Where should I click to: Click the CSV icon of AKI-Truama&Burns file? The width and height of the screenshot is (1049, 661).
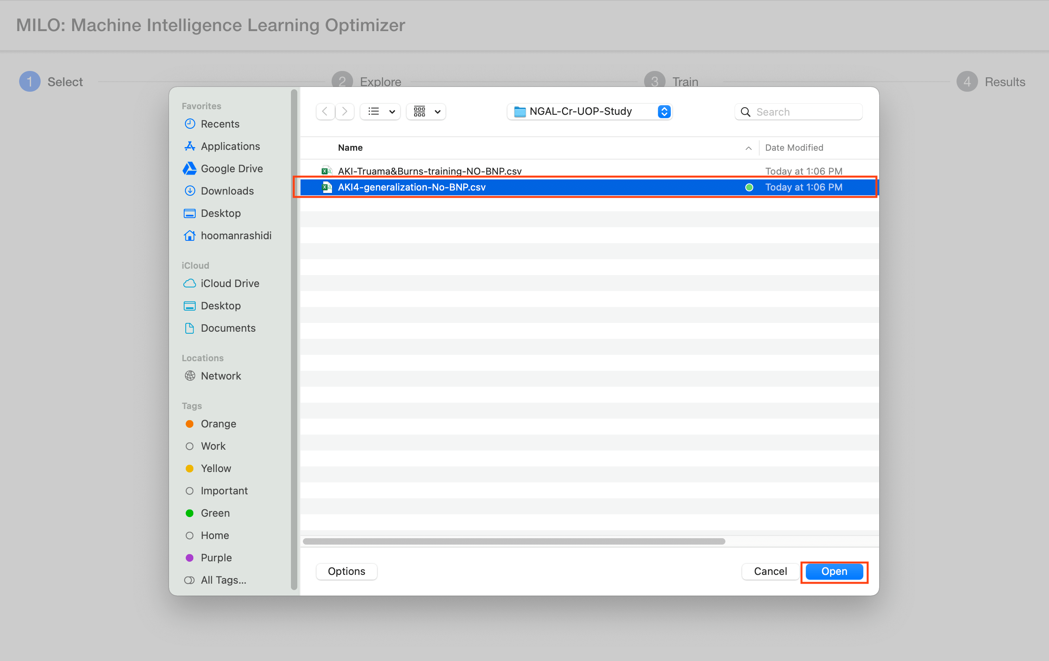click(326, 171)
